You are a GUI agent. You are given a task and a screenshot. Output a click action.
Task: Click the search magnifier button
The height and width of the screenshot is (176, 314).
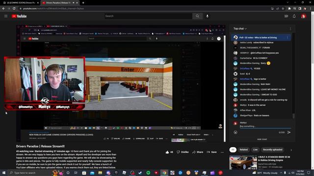click(x=197, y=16)
